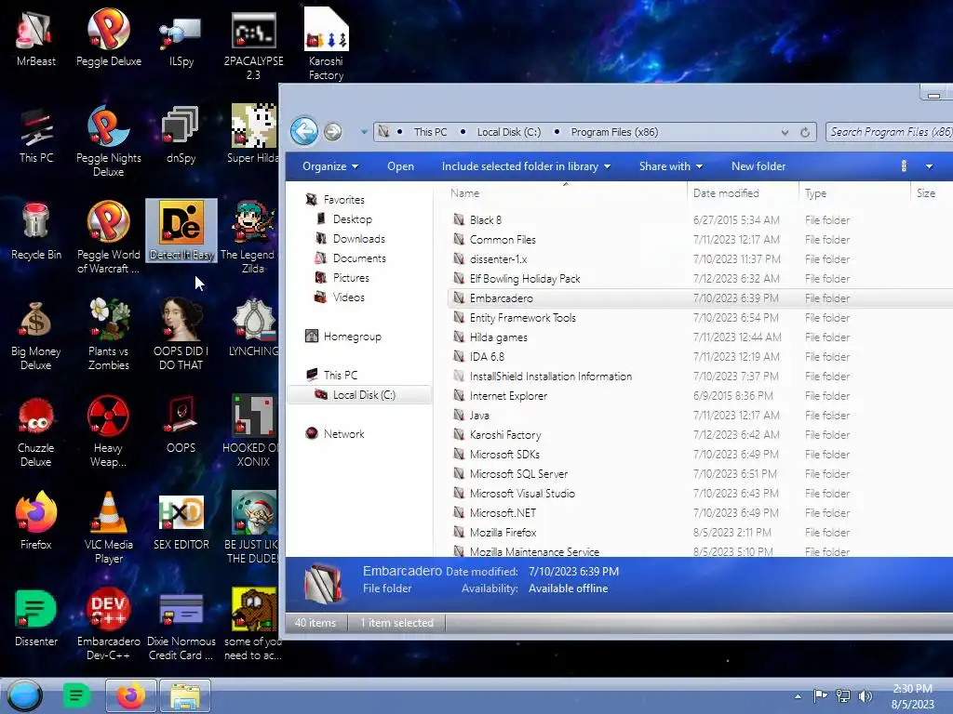953x714 pixels.
Task: Select the Common Files folder
Action: [502, 239]
